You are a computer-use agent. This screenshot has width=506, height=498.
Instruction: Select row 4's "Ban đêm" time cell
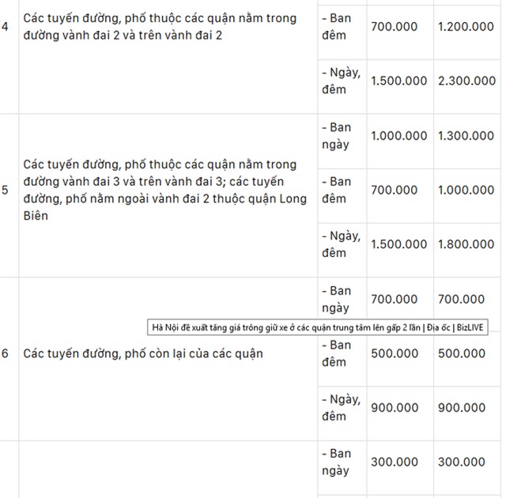tap(340, 27)
